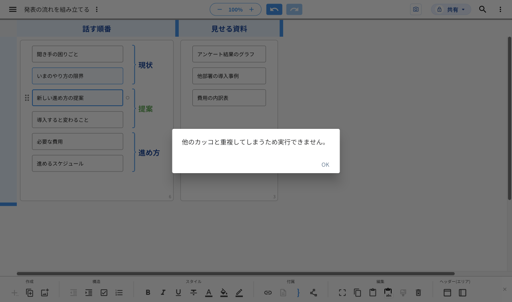
Task: Click the circle connector next to 新しい進め方の提案
Action: point(128,97)
